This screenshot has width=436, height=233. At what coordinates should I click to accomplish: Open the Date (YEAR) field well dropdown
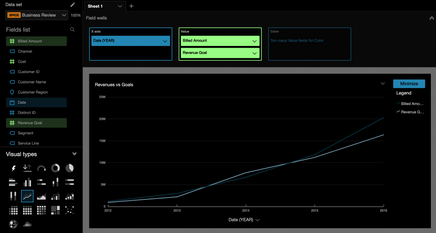click(165, 41)
